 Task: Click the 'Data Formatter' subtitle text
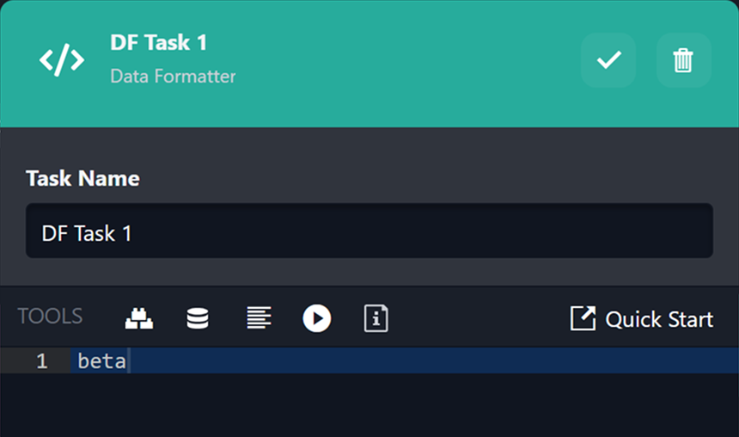[x=173, y=77]
